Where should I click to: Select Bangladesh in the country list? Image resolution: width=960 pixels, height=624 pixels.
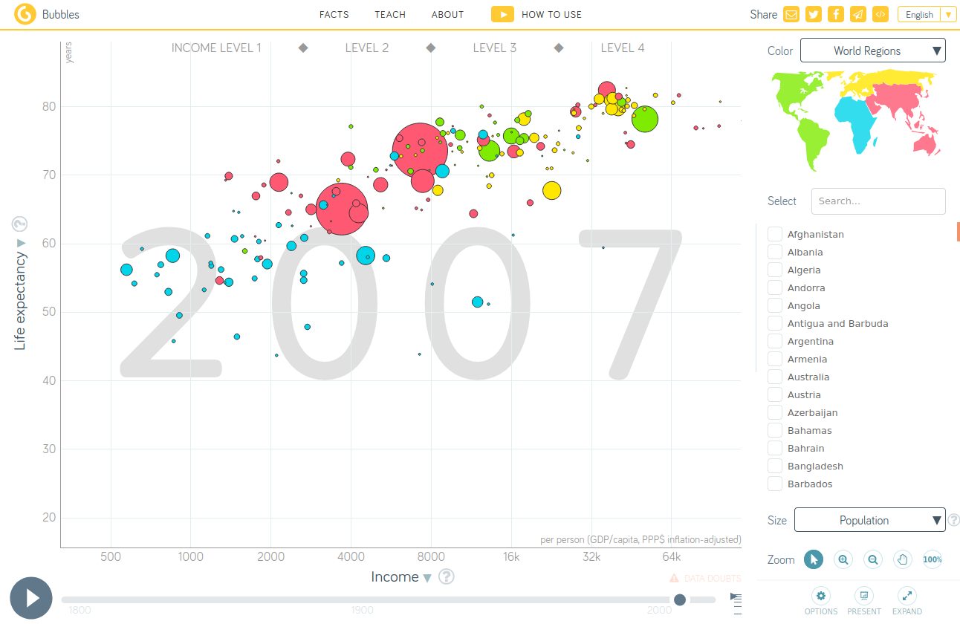(775, 467)
